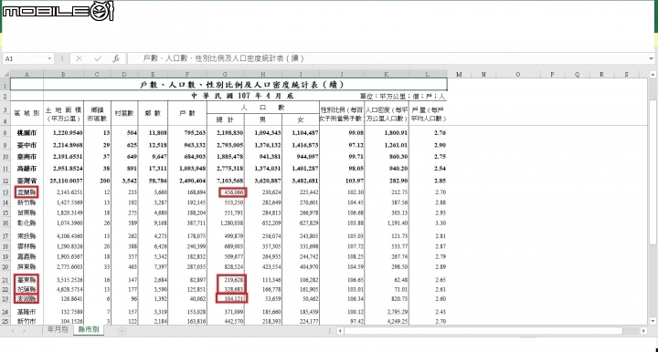The height and width of the screenshot is (352, 658).
Task: Expand the formula bar with the right chevron
Action: [651, 58]
